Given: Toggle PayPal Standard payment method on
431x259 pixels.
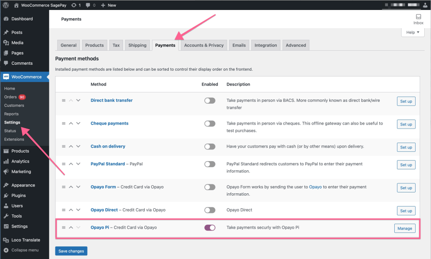Looking at the screenshot, I should point(210,164).
